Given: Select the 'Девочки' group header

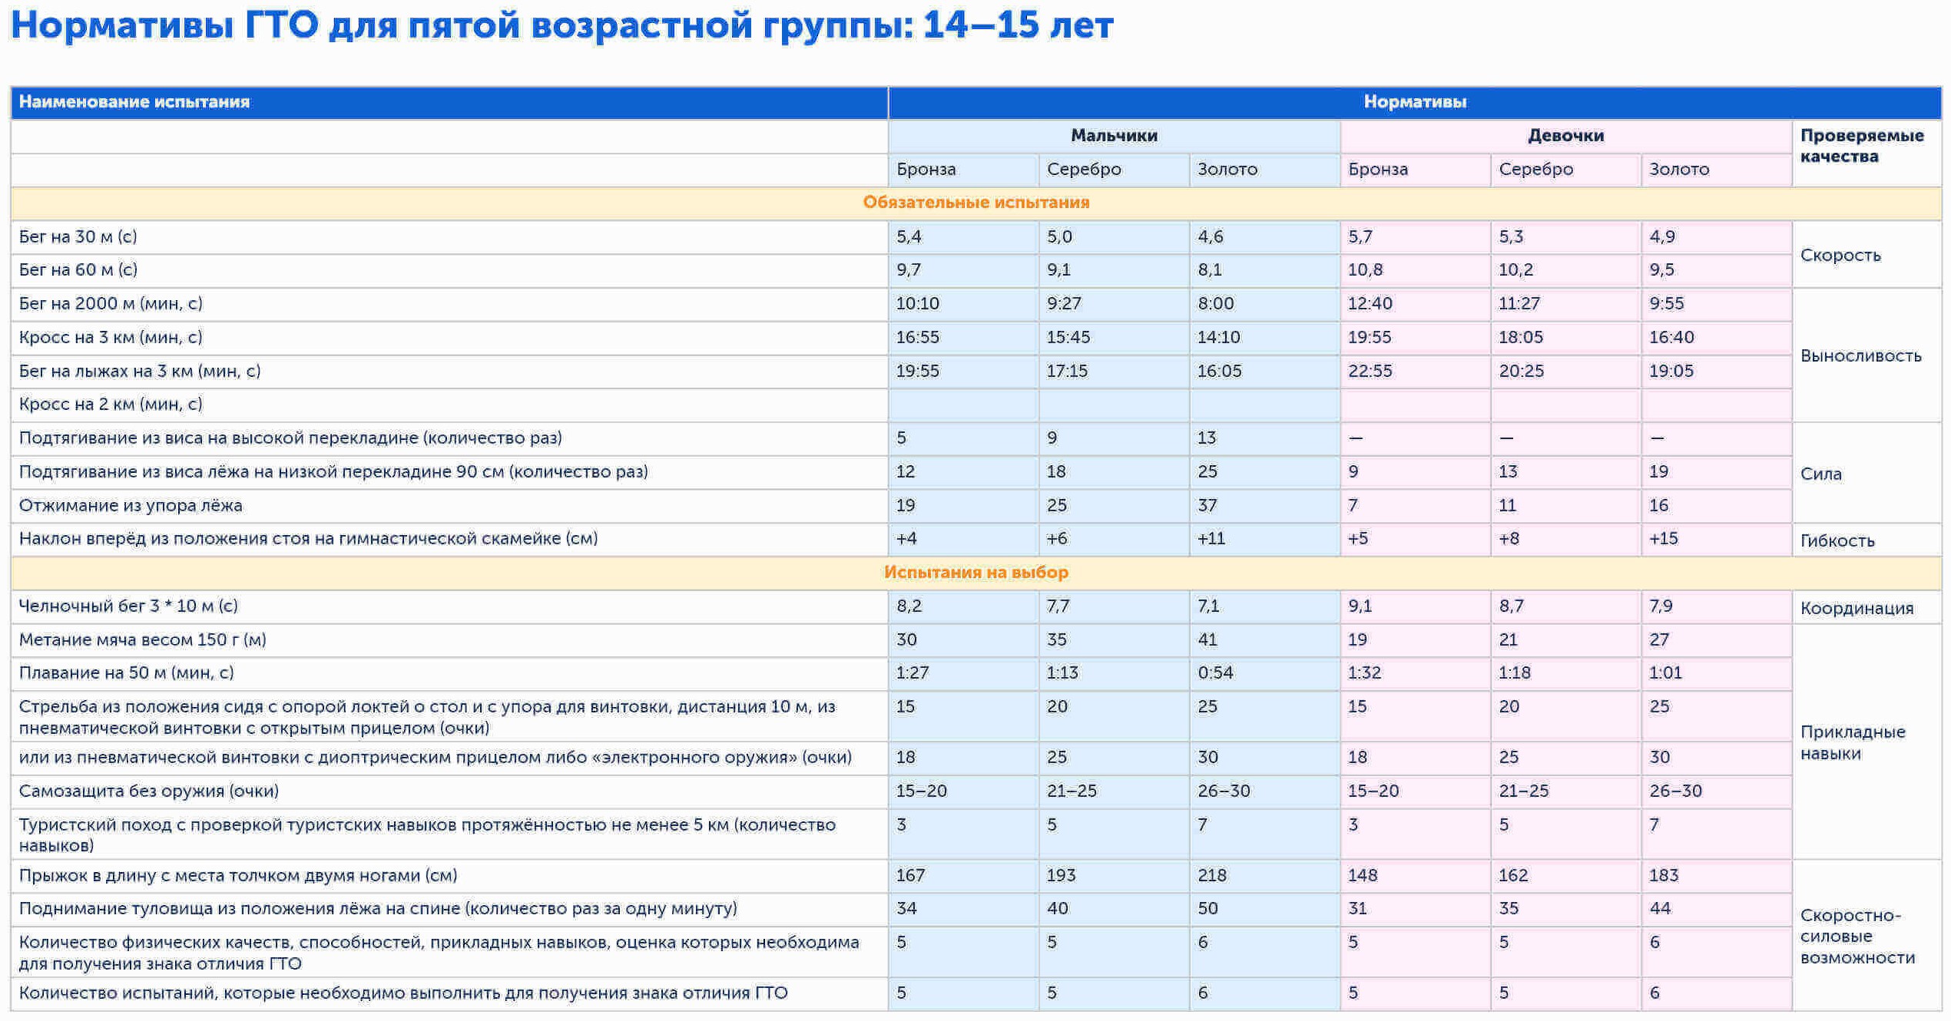Looking at the screenshot, I should coord(1565,136).
